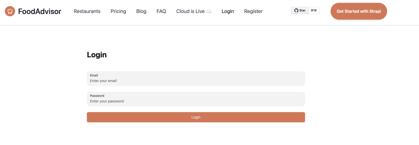The height and width of the screenshot is (145, 419).
Task: Click the FoodAdvisor chef hat logo icon
Action: point(10,11)
